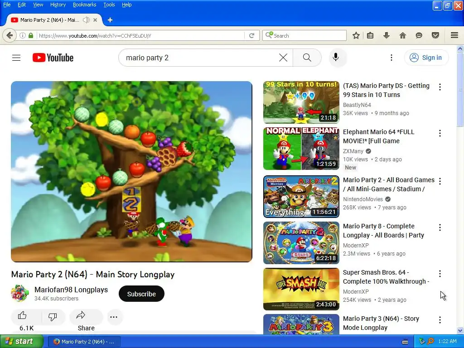The image size is (464, 348).
Task: Open the Mario Party 2 Everything thumbnail
Action: [301, 197]
